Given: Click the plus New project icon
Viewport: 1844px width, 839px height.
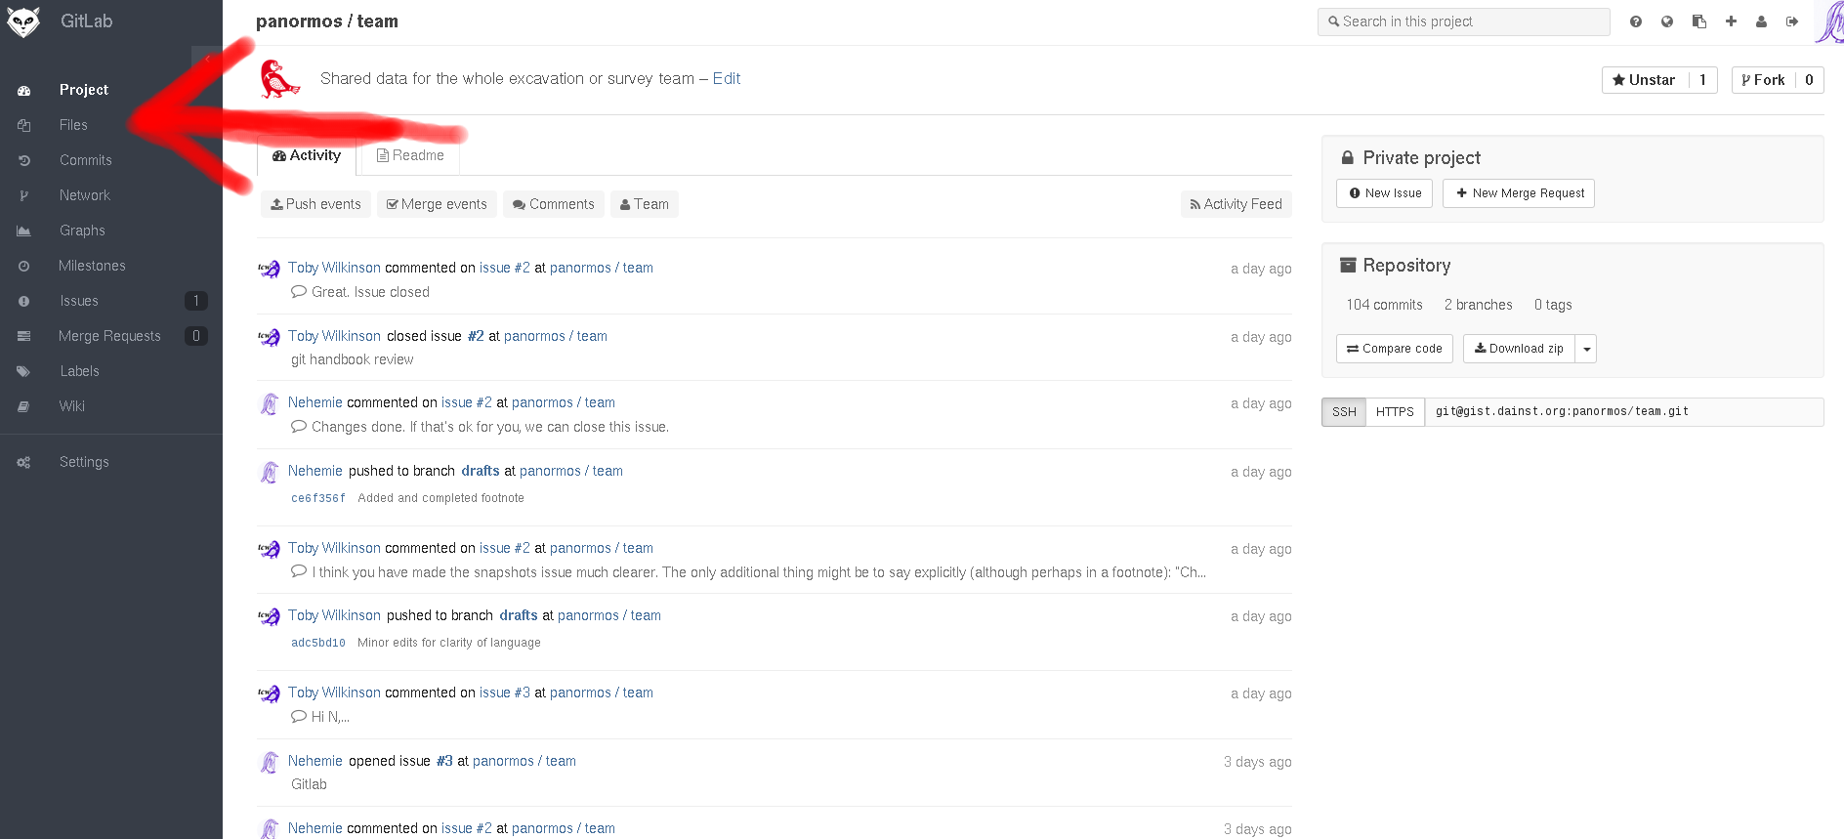Looking at the screenshot, I should click(x=1731, y=21).
